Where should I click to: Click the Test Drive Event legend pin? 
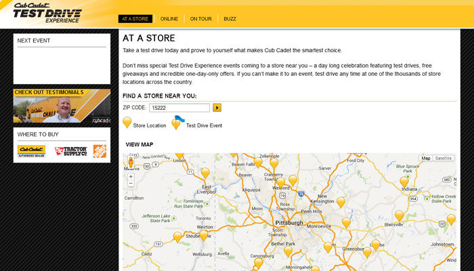point(177,123)
